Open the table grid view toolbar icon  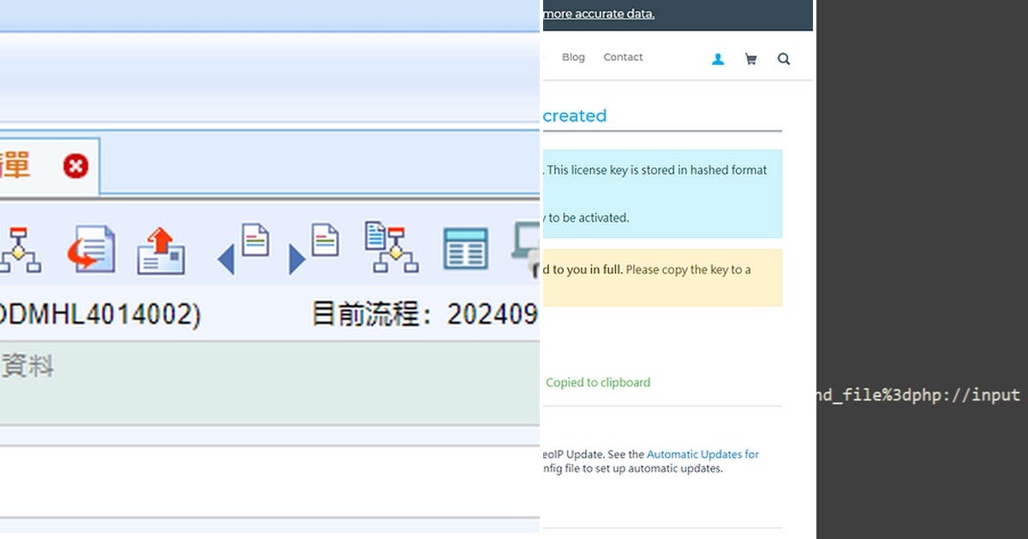(465, 248)
